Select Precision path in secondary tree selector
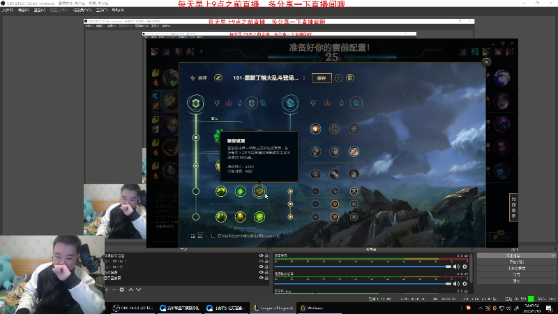 pyautogui.click(x=312, y=103)
